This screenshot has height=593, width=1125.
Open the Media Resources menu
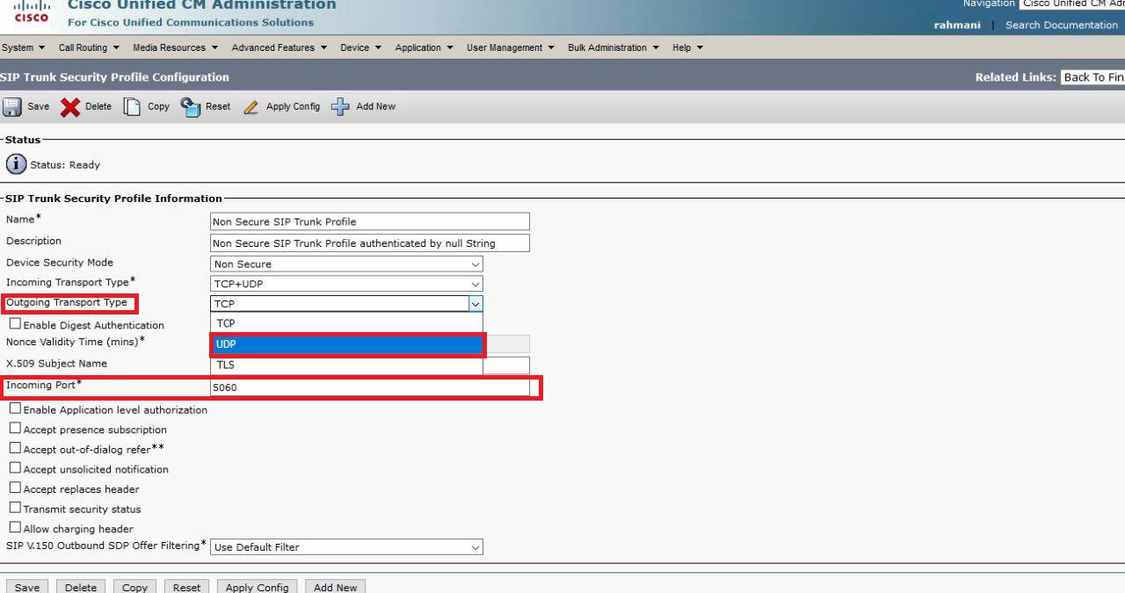click(175, 47)
